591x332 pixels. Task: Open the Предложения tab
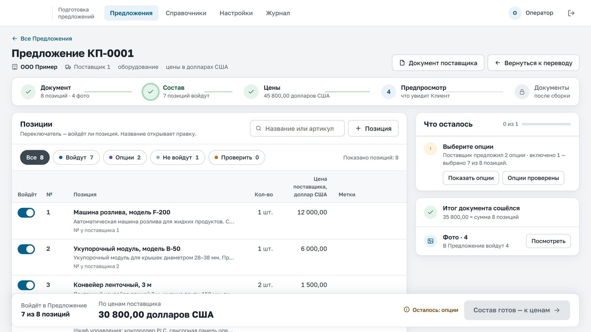click(x=131, y=13)
